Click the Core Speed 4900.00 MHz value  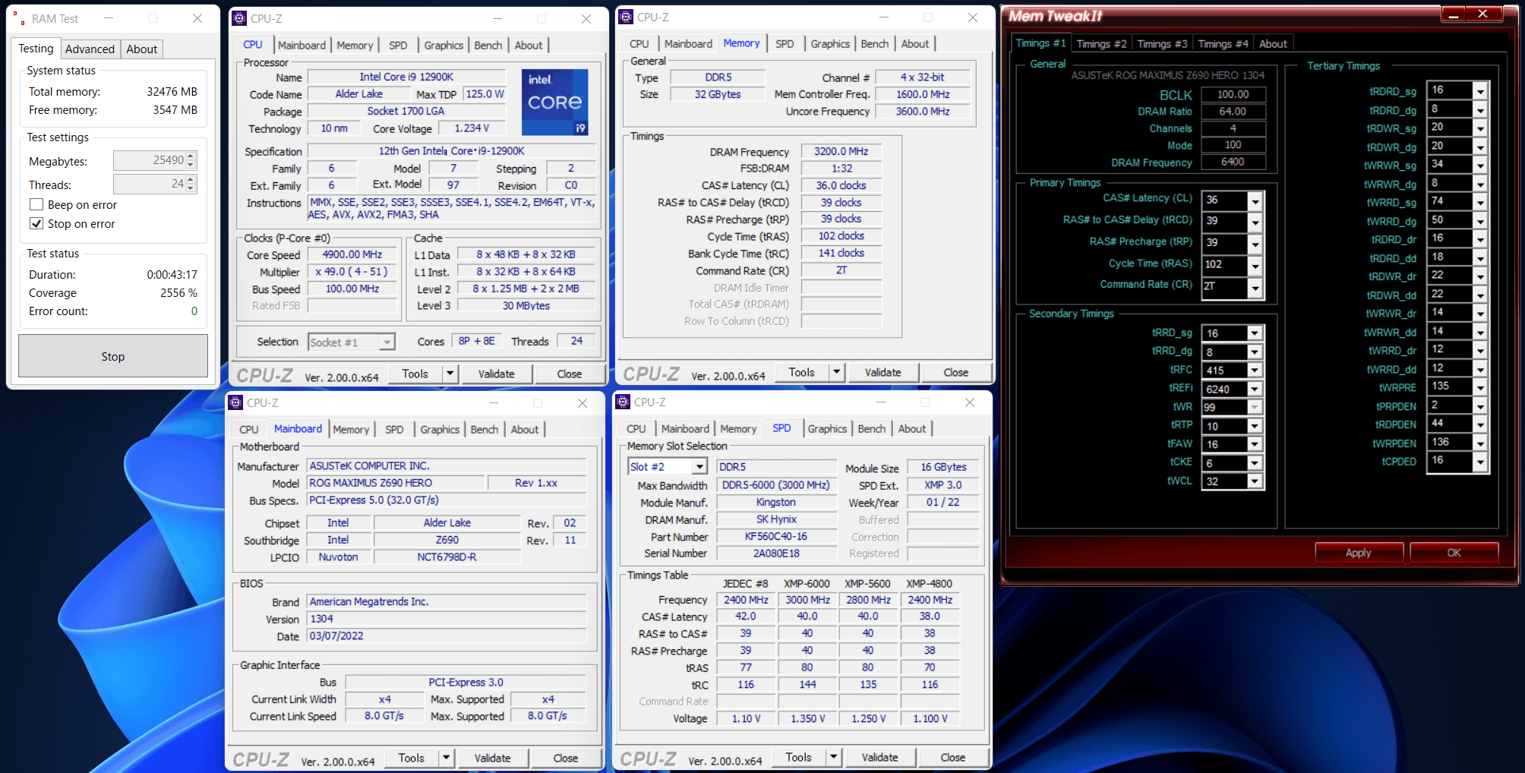(352, 254)
